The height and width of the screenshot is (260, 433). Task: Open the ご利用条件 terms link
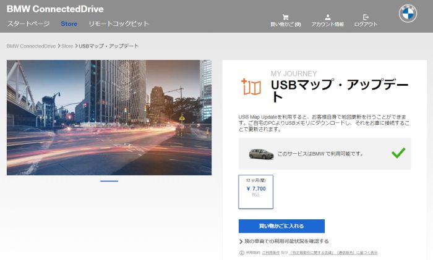click(271, 253)
